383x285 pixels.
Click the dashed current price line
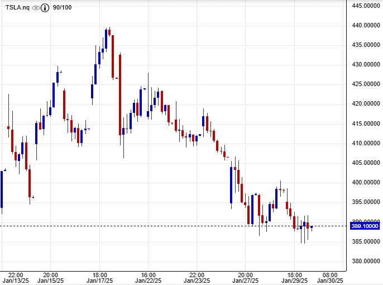click(x=167, y=226)
